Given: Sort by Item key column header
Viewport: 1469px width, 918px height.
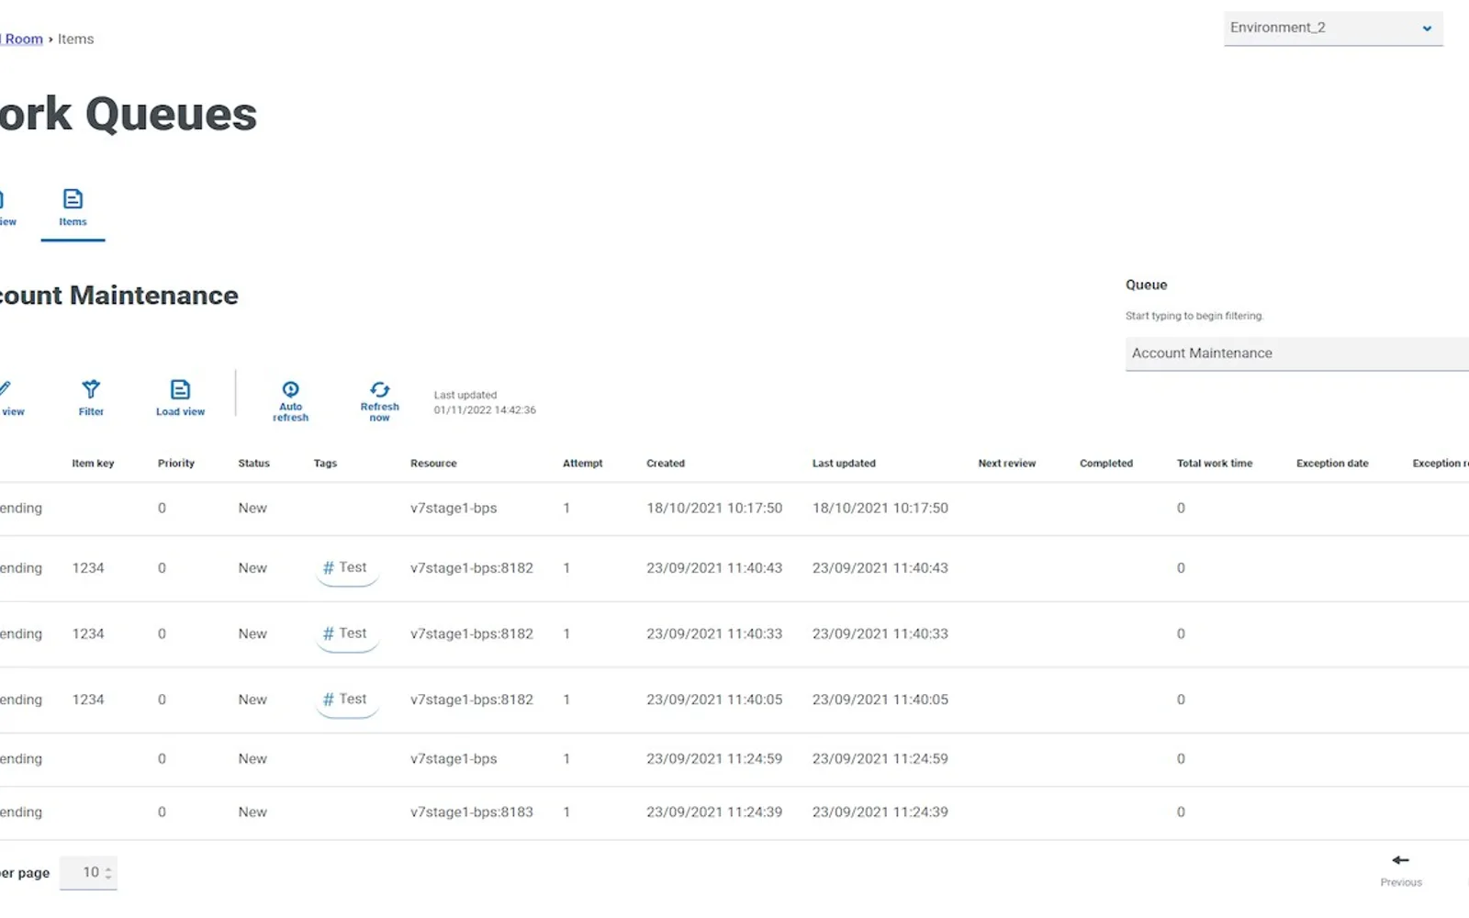Looking at the screenshot, I should click(x=93, y=464).
